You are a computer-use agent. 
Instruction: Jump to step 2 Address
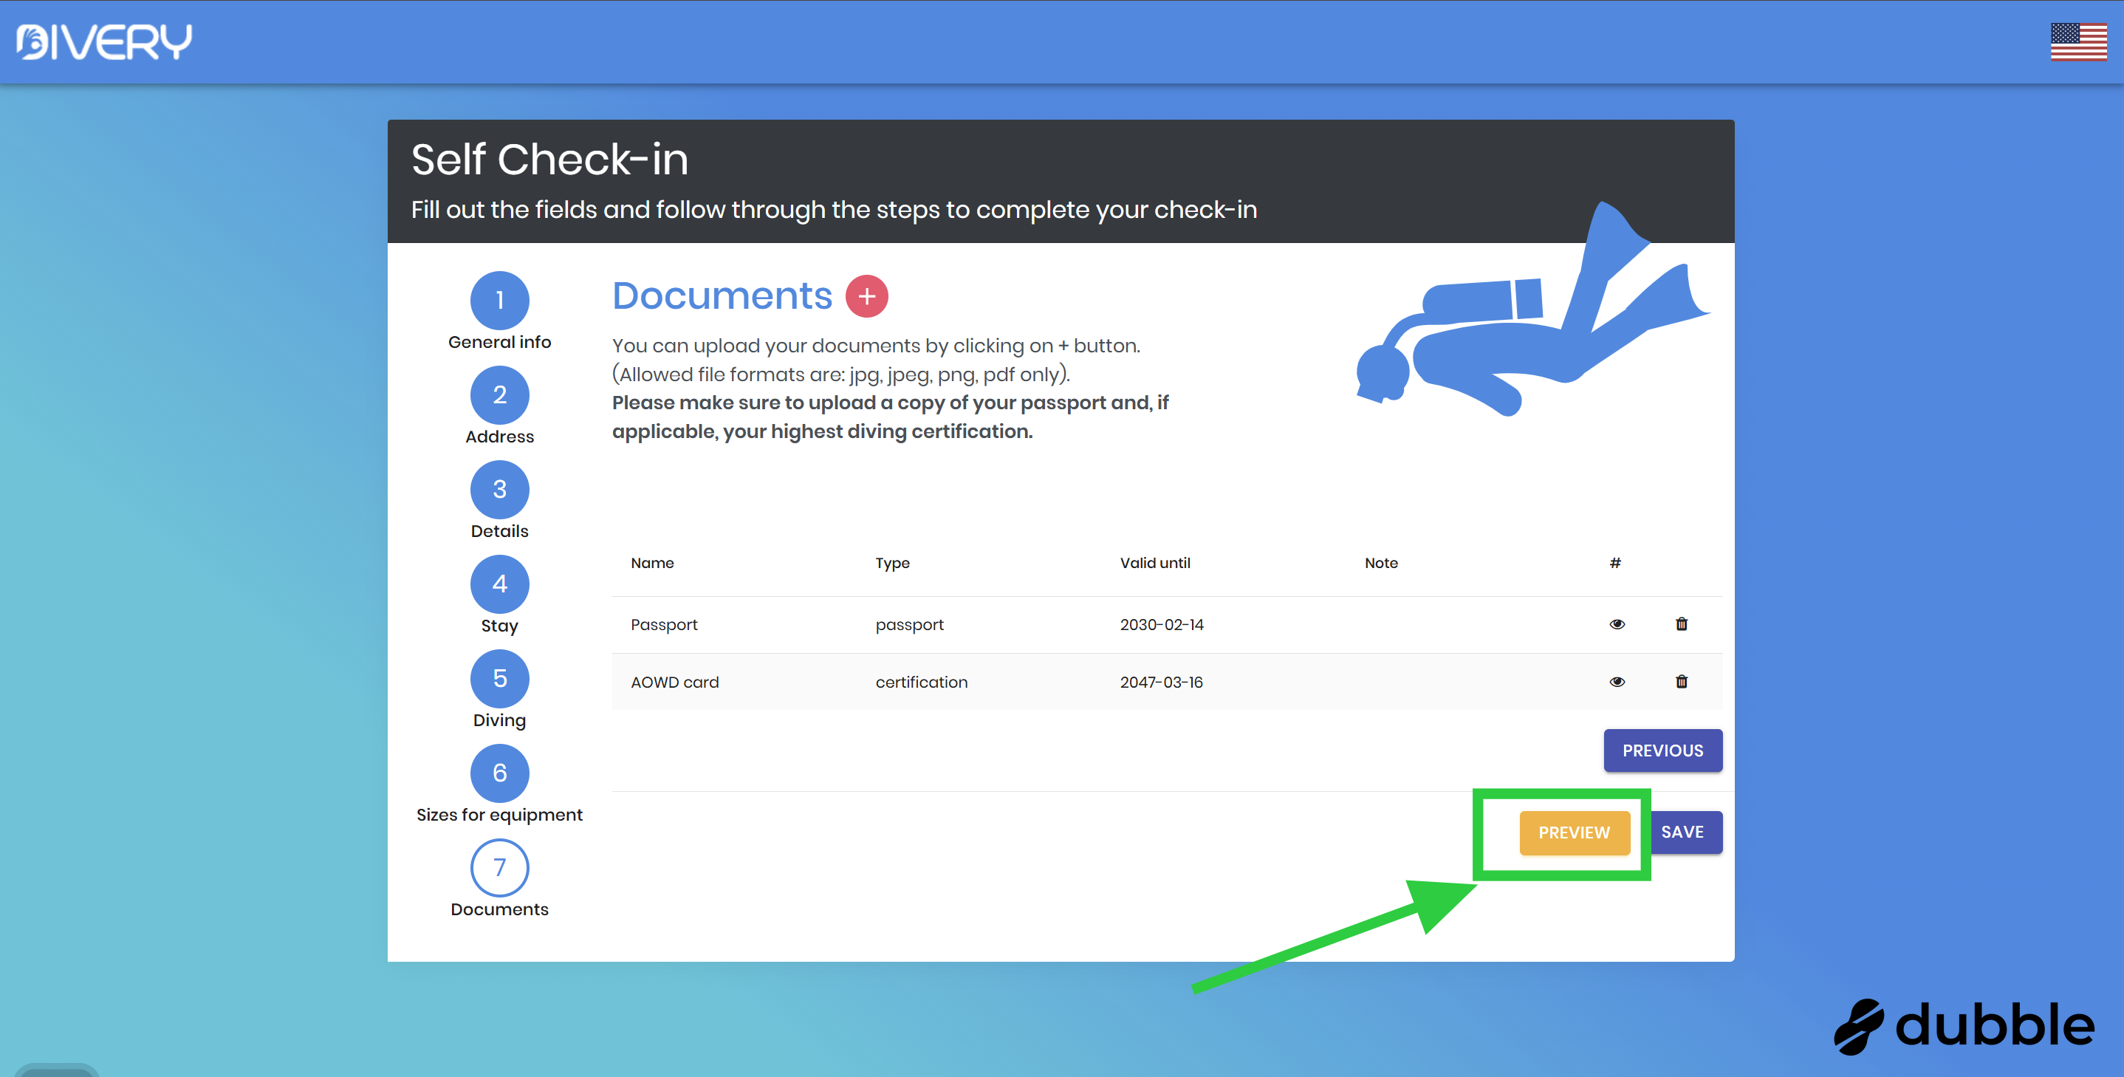(500, 395)
